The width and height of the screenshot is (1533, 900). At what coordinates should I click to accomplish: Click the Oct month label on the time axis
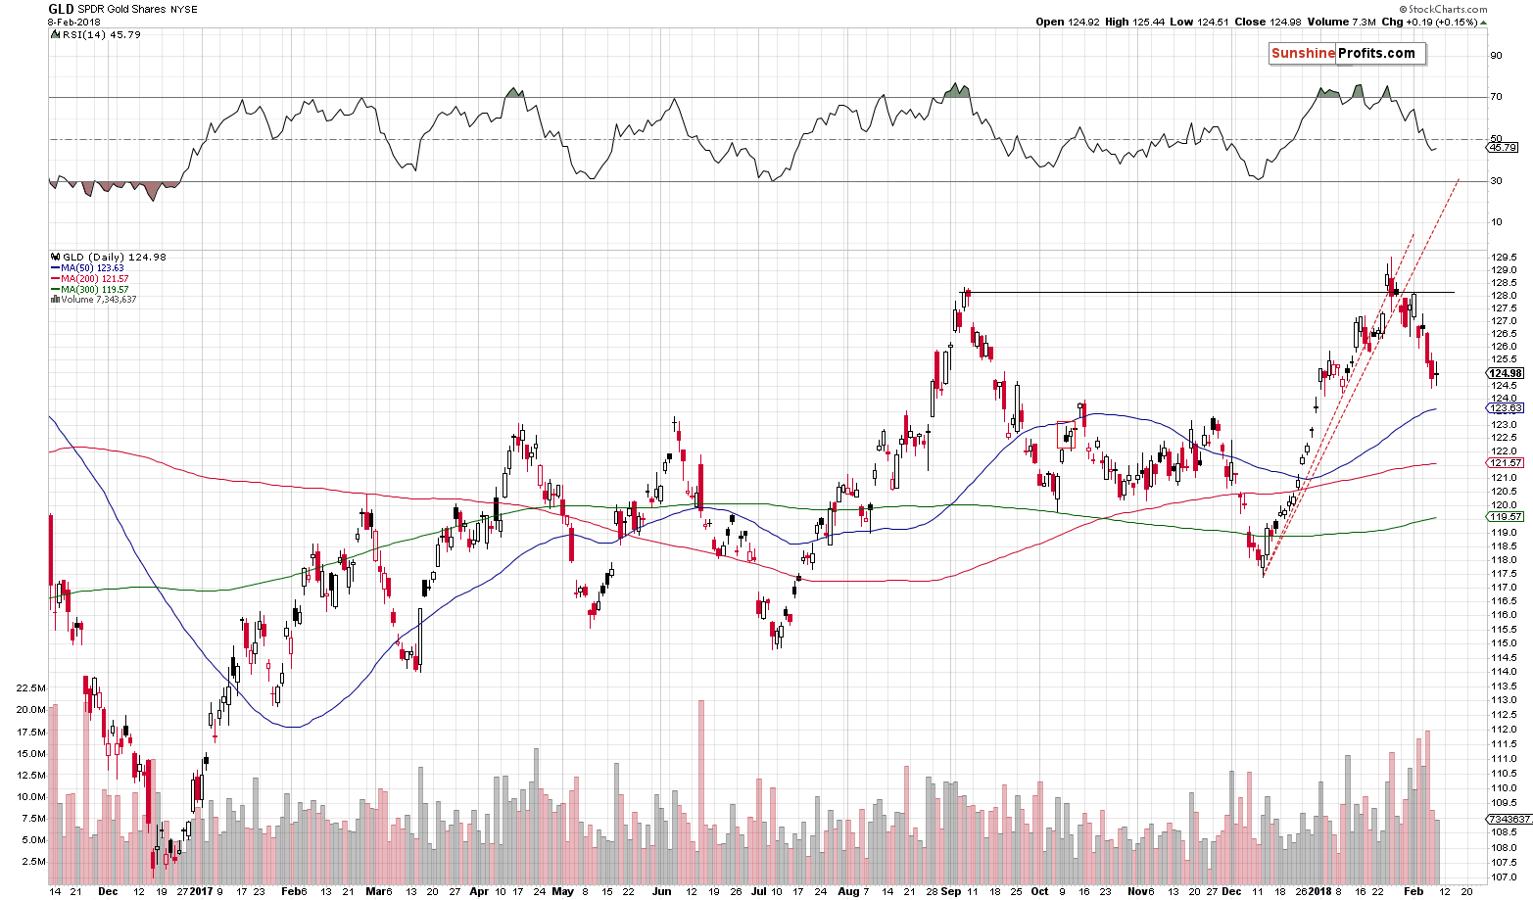(x=1039, y=892)
